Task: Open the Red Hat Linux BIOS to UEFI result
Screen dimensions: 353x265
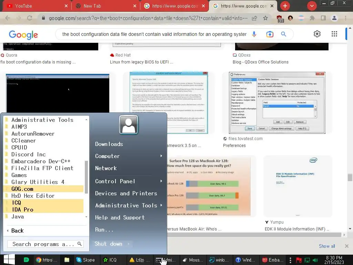Action: (141, 62)
